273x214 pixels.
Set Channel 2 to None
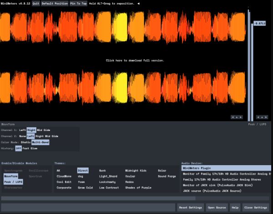coord(22,136)
